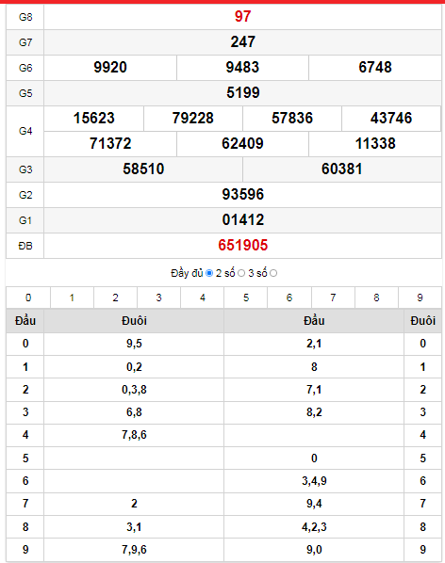445x563 pixels.
Task: Click the special prize number 651905
Action: (x=242, y=246)
